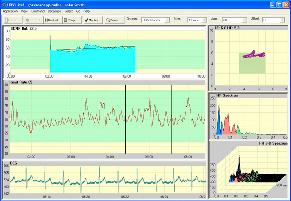Screen dimensions: 291x201
Task: Open the Go menu
Action: pyautogui.click(x=78, y=10)
